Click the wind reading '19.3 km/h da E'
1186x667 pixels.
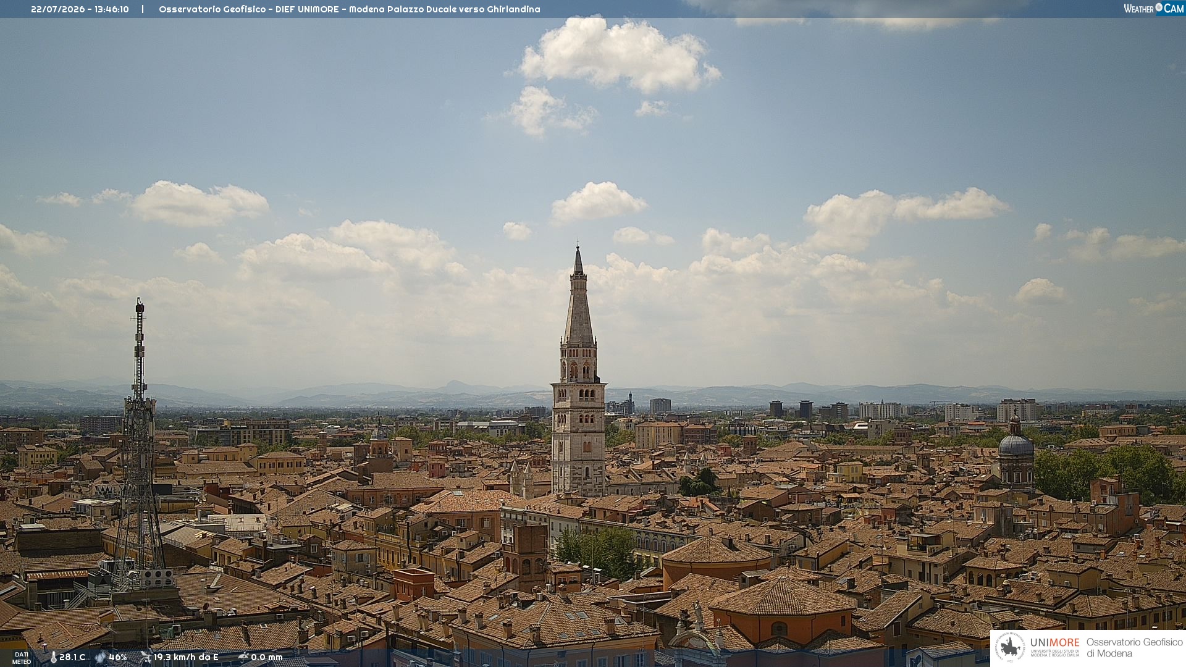pyautogui.click(x=186, y=657)
